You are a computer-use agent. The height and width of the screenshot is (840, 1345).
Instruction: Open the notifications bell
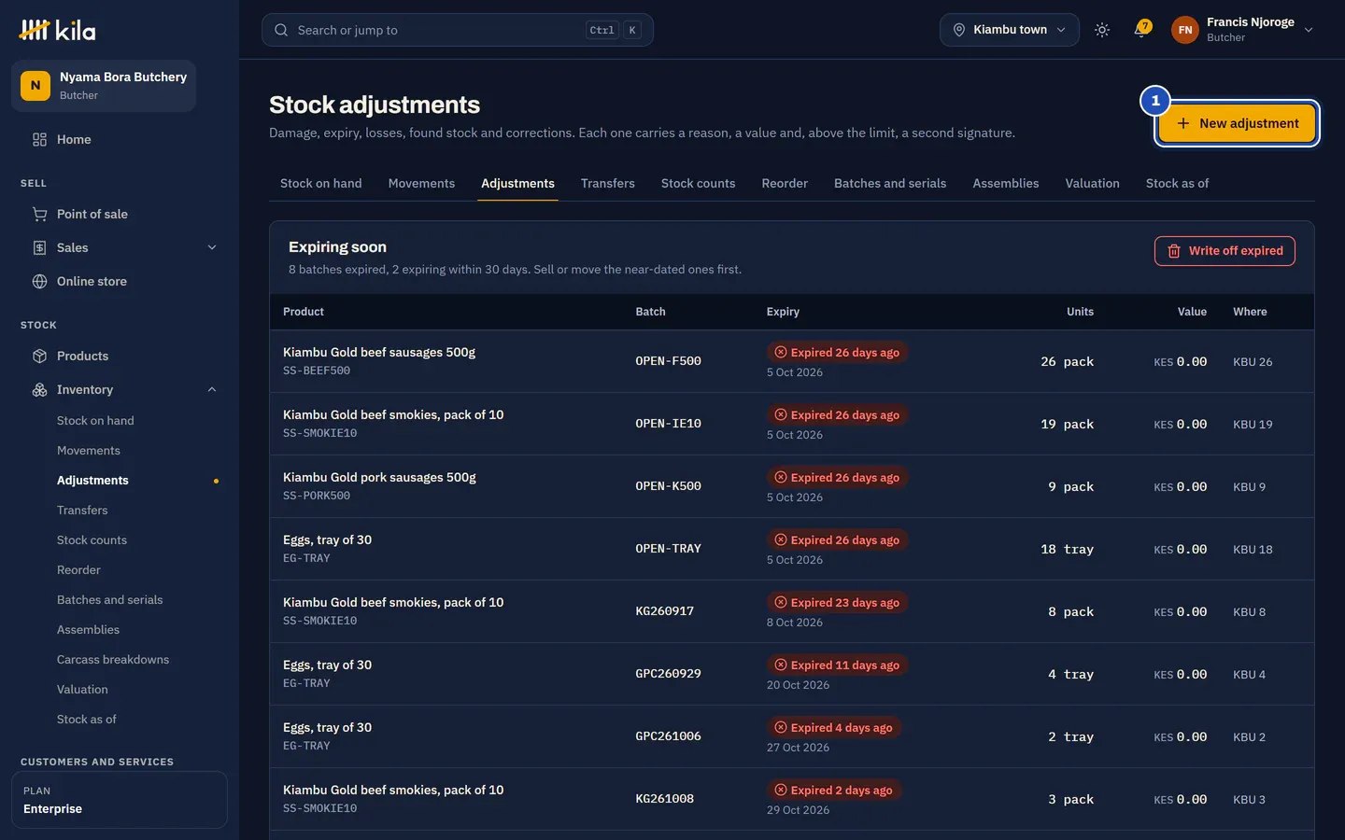coord(1140,30)
